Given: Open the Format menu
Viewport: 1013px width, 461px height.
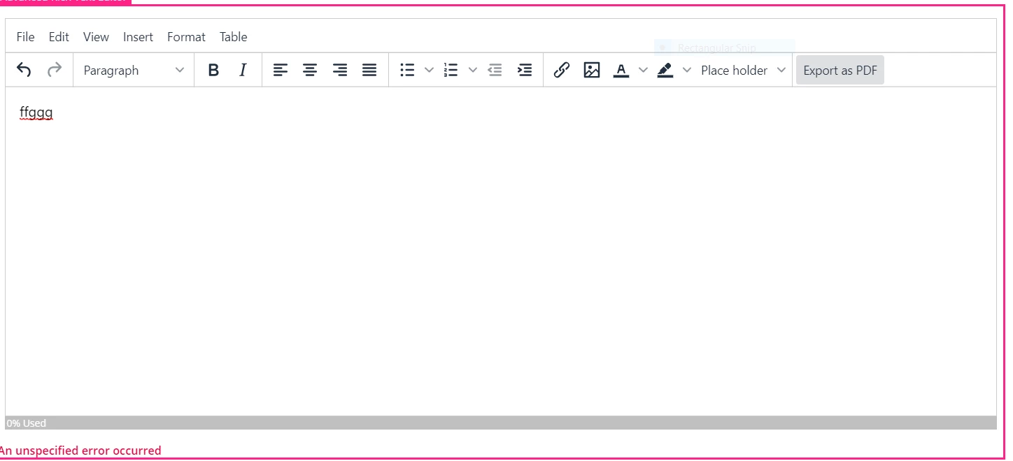Looking at the screenshot, I should click(x=186, y=37).
